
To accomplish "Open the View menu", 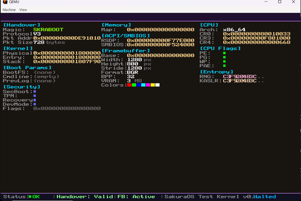I will click(23, 10).
